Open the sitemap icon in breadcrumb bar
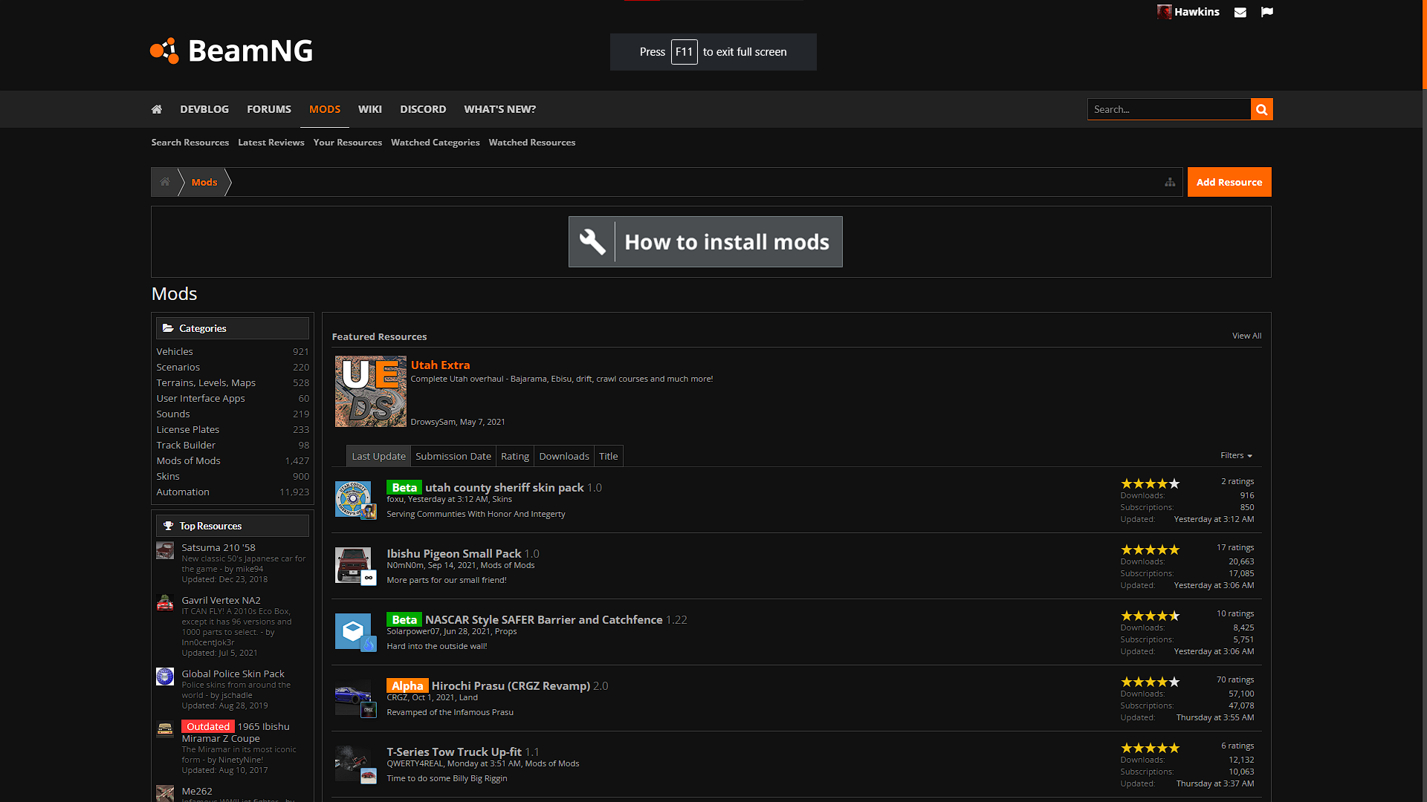Image resolution: width=1427 pixels, height=802 pixels. [1170, 182]
